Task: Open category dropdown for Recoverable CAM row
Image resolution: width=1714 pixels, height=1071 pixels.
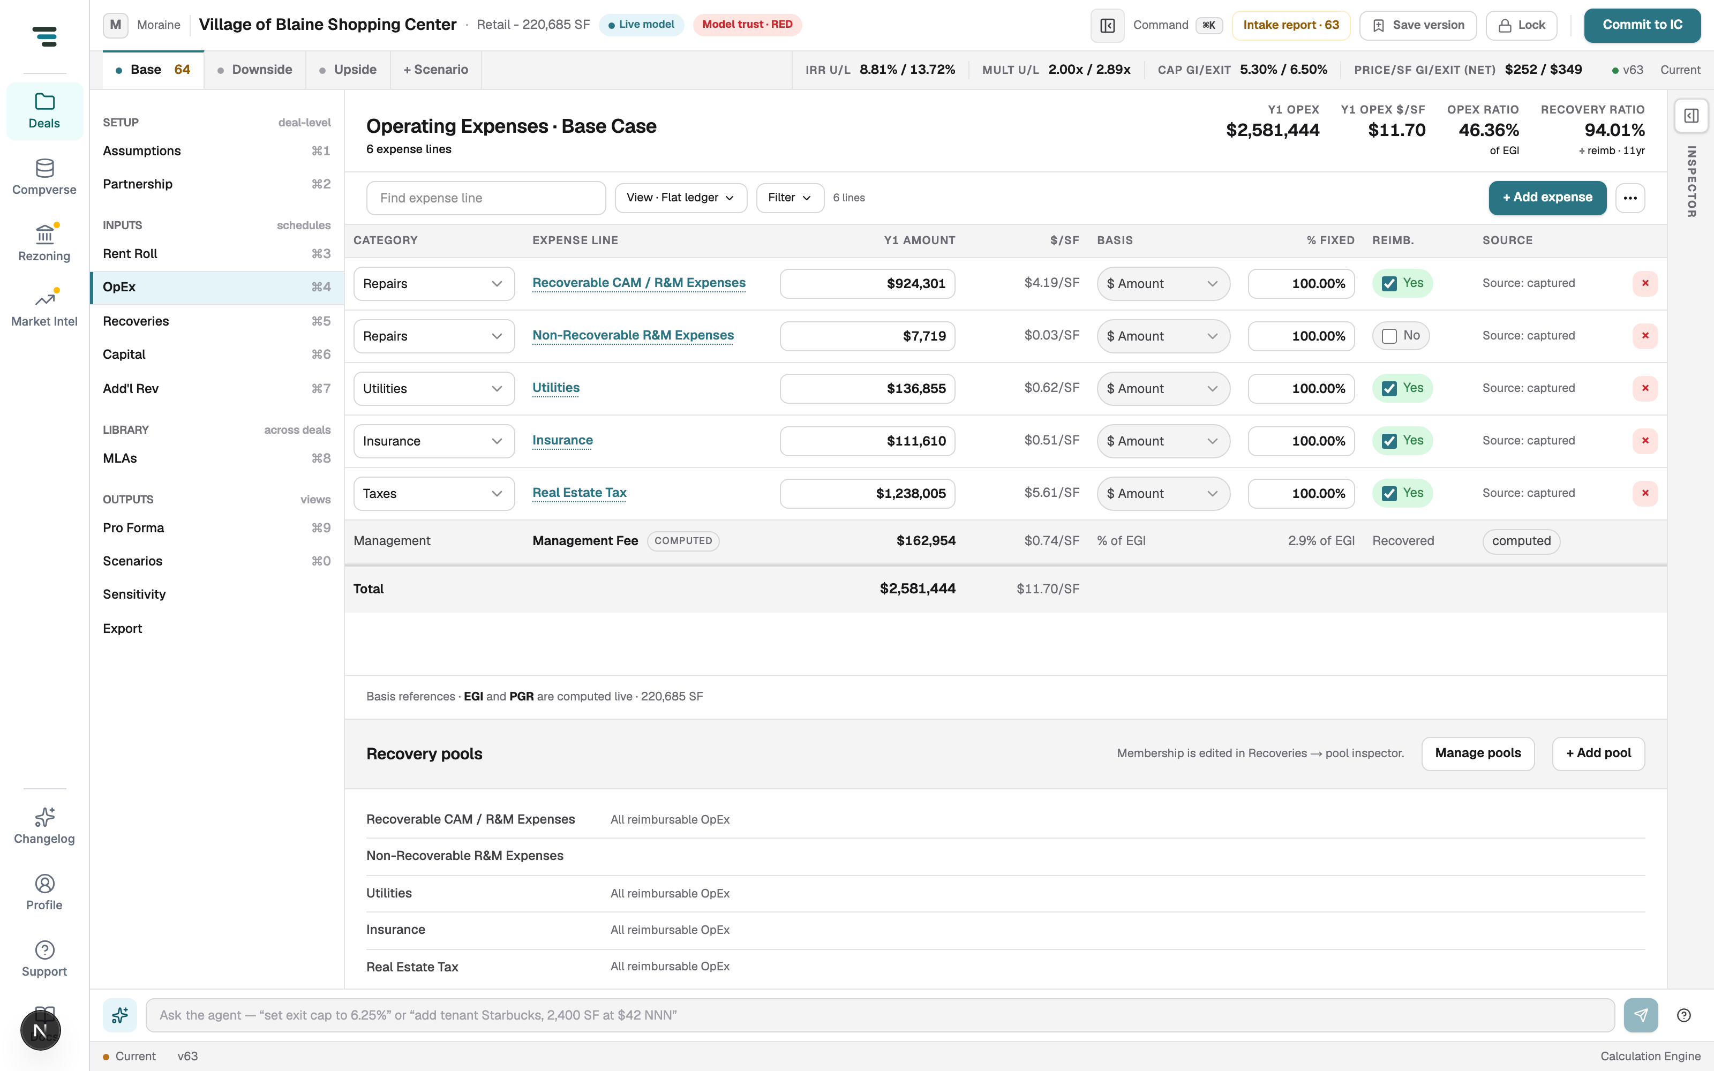Action: point(433,283)
